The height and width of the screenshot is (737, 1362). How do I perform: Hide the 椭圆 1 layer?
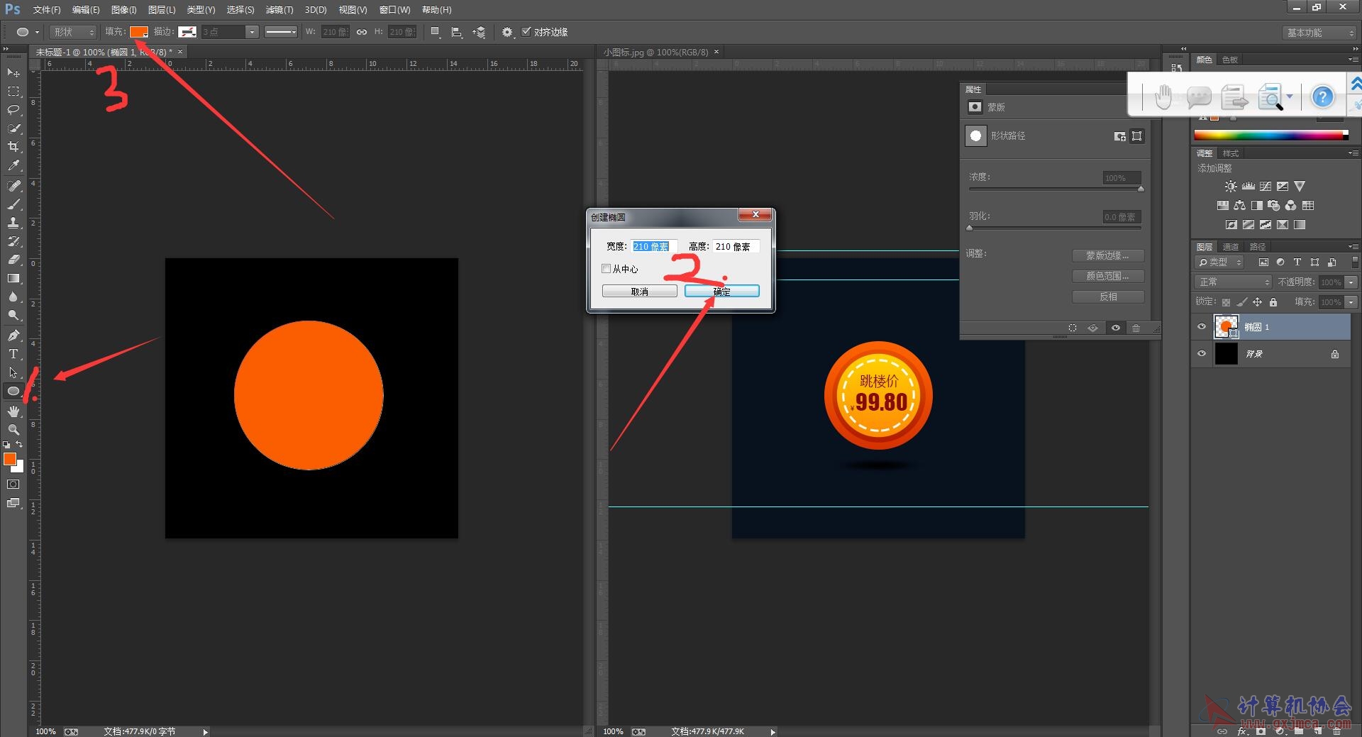point(1202,327)
